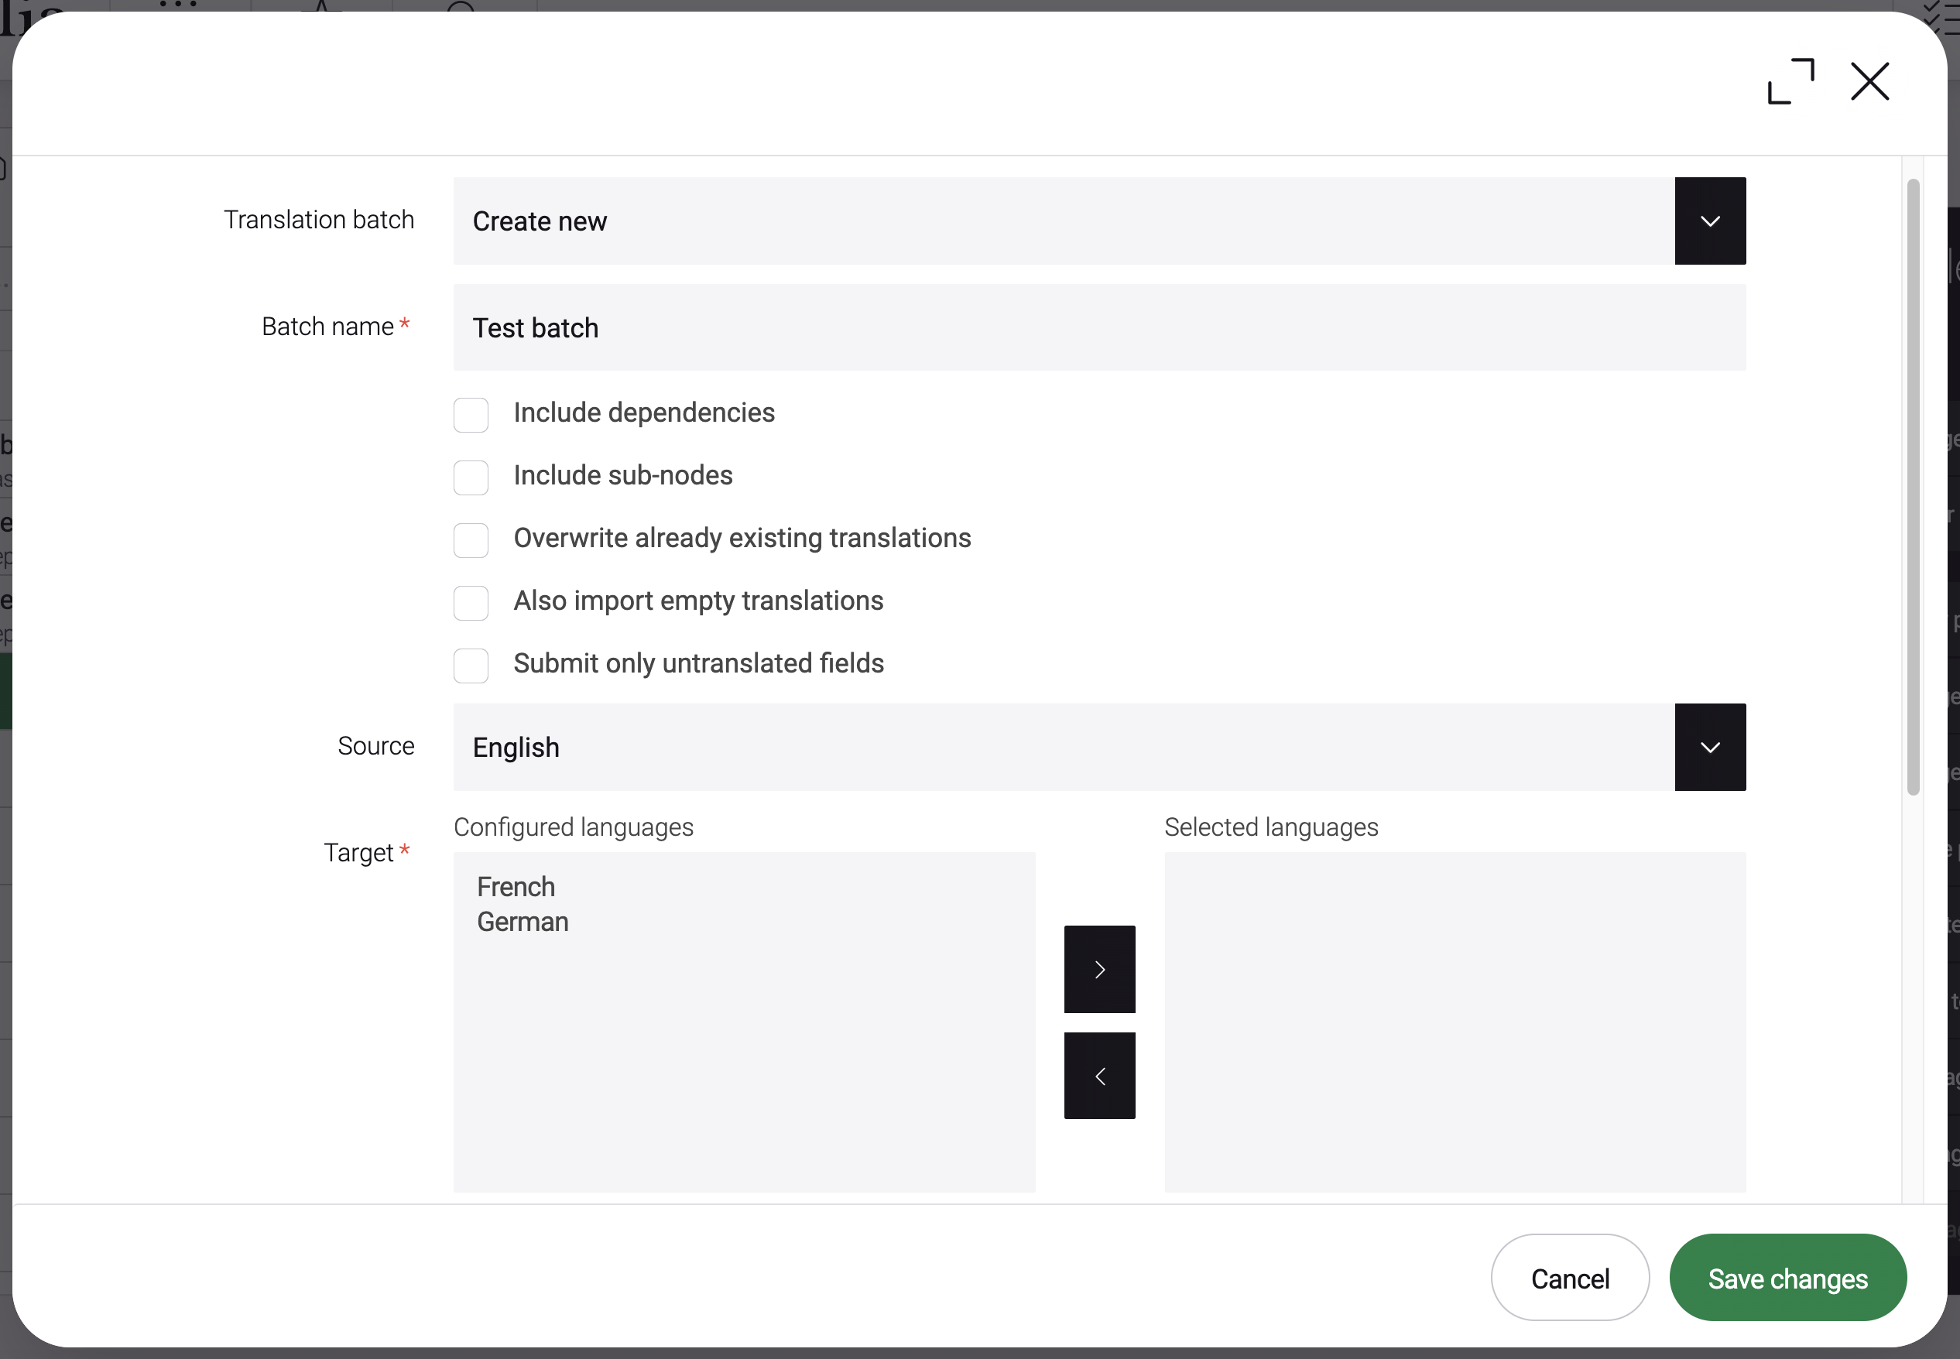Select French from Configured languages
The height and width of the screenshot is (1359, 1960).
[516, 886]
